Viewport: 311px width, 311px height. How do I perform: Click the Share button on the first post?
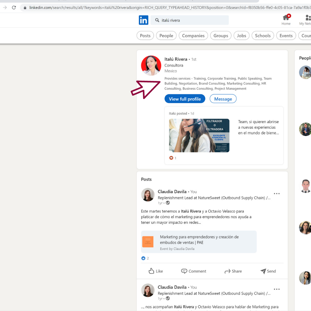click(x=233, y=271)
